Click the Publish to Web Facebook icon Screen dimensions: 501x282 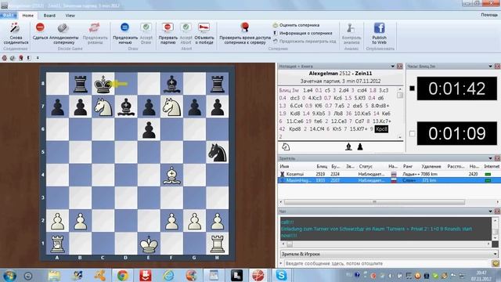tap(379, 28)
